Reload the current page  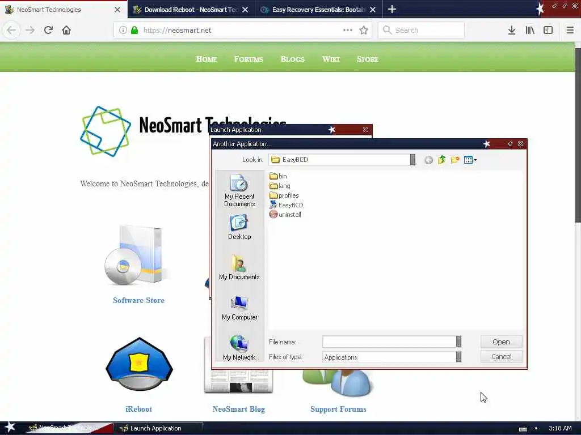coord(48,30)
